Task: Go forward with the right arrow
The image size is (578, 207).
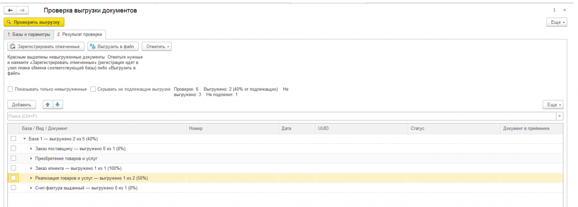Action: click(23, 11)
